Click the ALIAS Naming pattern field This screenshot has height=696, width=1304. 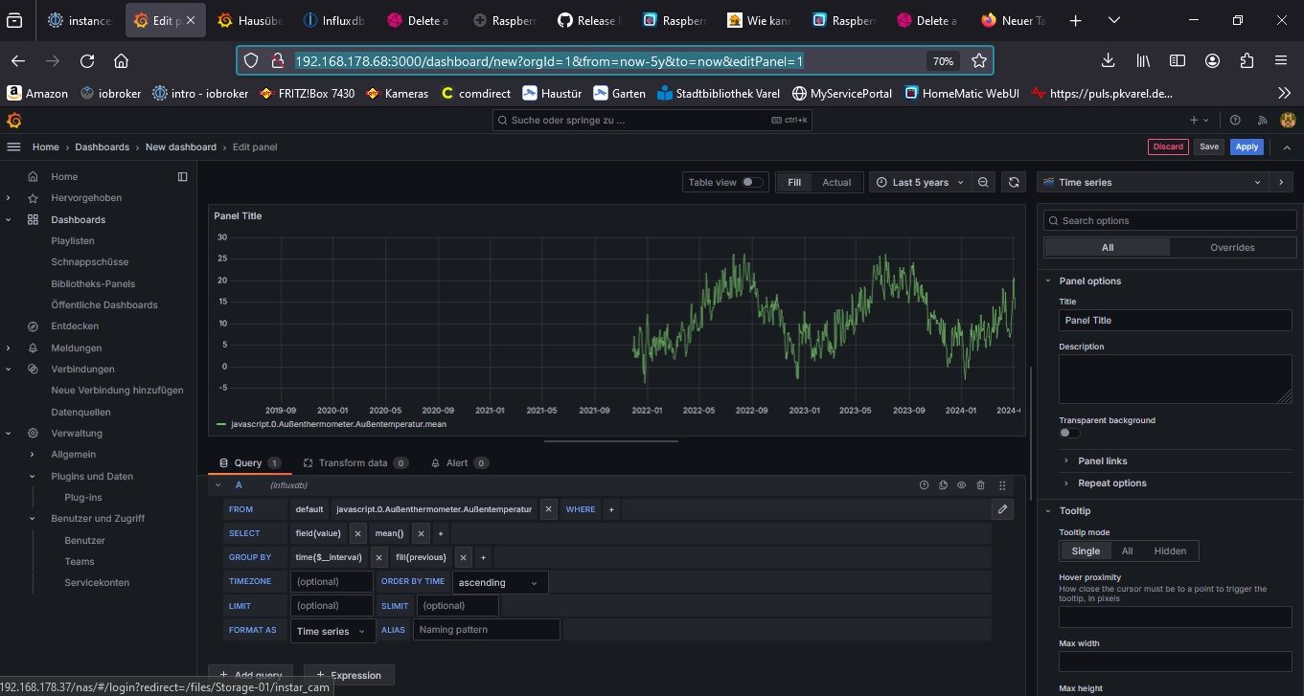coord(486,629)
